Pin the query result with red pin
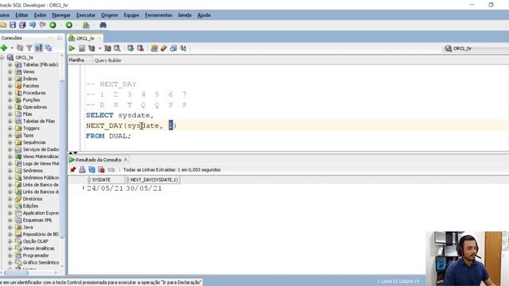Screen dimensions: 509x286 click(x=72, y=169)
